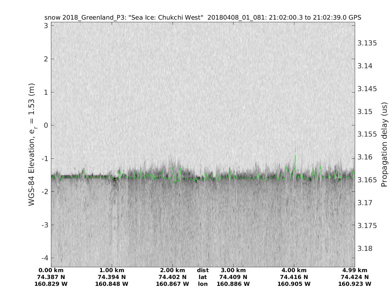Click the WGS-84 Elevation y-axis label

click(32, 144)
